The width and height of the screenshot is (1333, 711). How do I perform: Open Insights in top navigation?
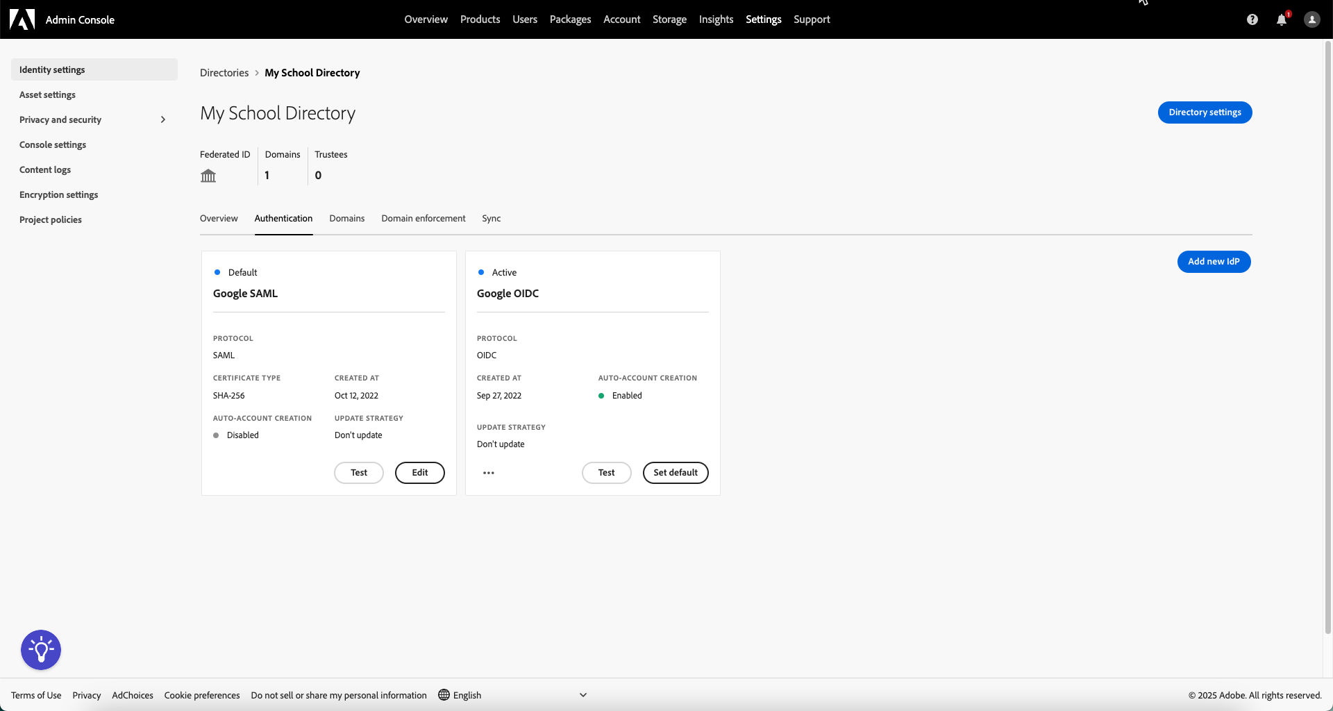click(x=716, y=19)
